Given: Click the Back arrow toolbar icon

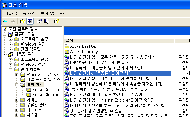Looking at the screenshot, I should [x=5, y=21].
